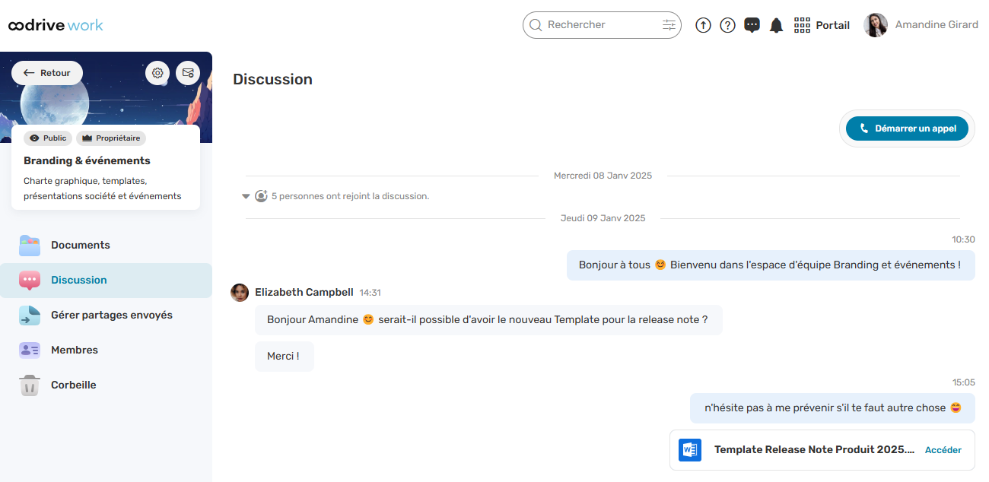Screen dimensions: 989x482
Task: Open the Corbeille trash section
Action: tap(73, 385)
